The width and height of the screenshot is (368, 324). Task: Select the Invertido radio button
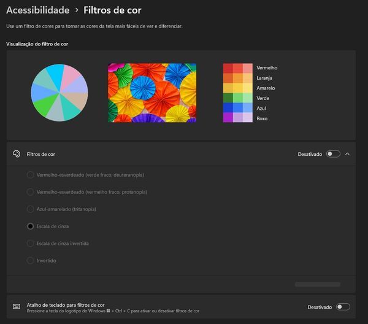click(x=31, y=261)
